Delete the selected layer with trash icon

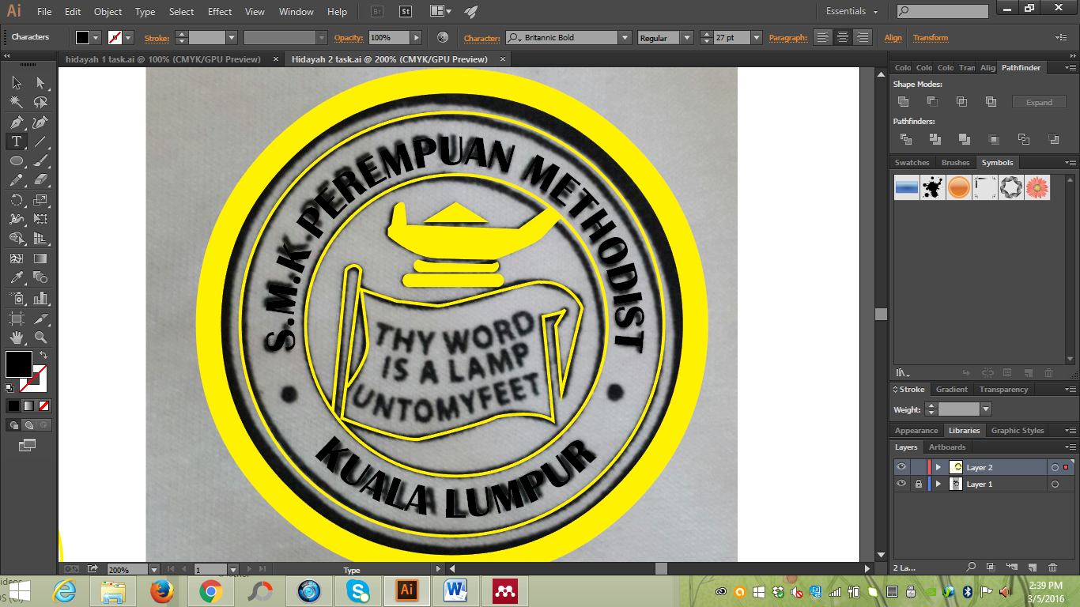[1052, 567]
